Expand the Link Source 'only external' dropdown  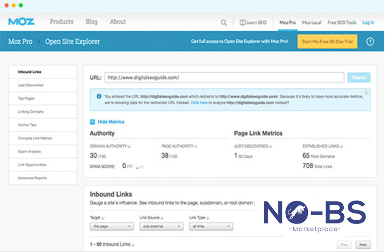click(161, 226)
